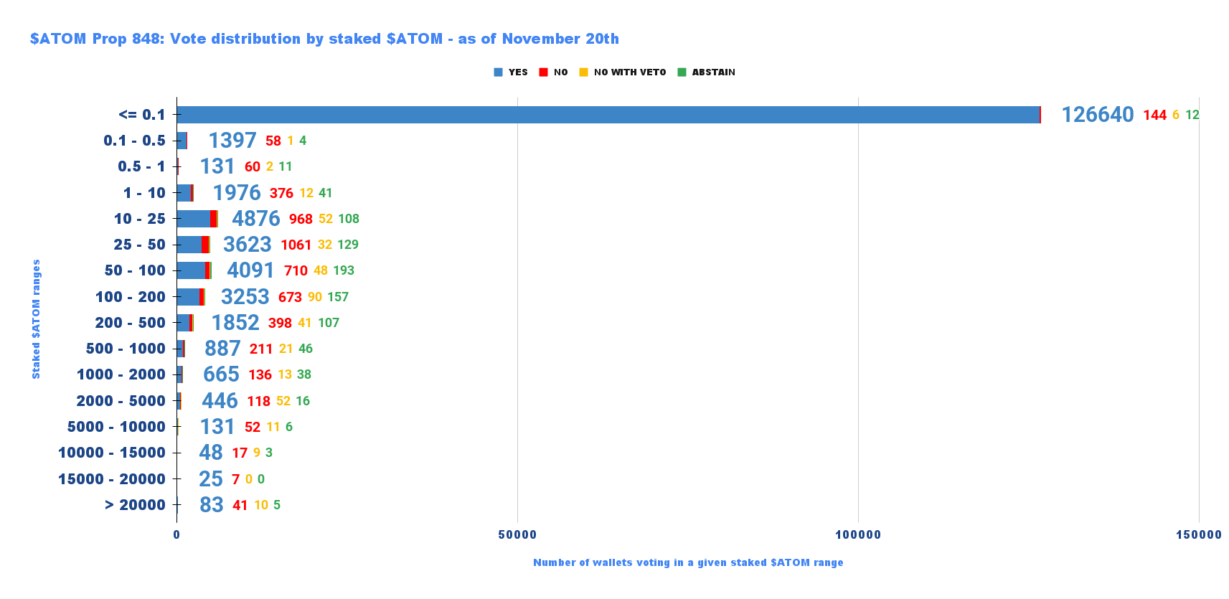Select the 126640 data label
This screenshot has width=1229, height=599.
pyautogui.click(x=1097, y=115)
